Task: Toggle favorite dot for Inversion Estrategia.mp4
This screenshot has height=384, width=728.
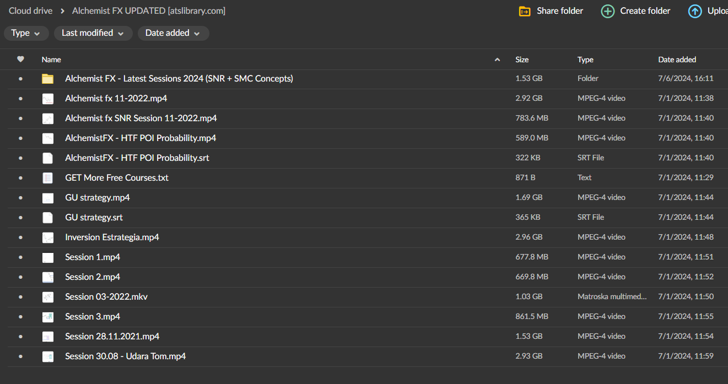Action: [20, 237]
